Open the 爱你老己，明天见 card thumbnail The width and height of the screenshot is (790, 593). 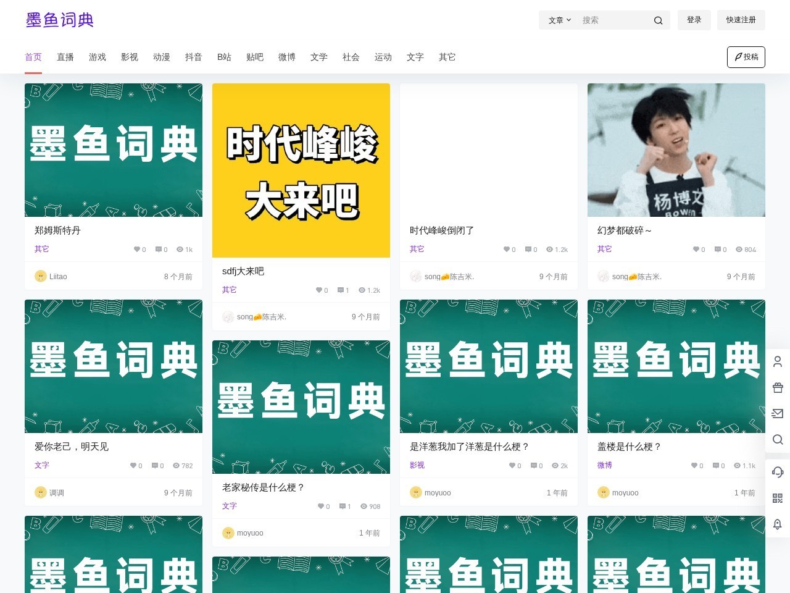(114, 366)
